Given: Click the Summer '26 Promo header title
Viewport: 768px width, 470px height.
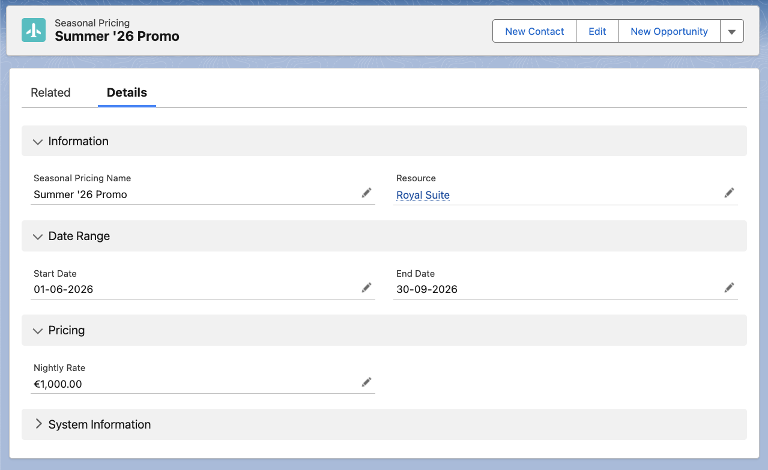Looking at the screenshot, I should click(x=117, y=37).
